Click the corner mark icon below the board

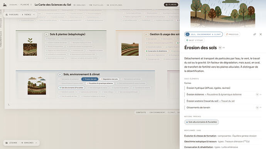tap(9, 104)
